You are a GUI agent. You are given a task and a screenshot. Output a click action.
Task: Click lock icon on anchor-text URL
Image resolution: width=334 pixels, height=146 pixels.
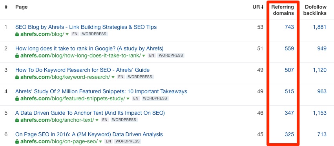[17, 120]
